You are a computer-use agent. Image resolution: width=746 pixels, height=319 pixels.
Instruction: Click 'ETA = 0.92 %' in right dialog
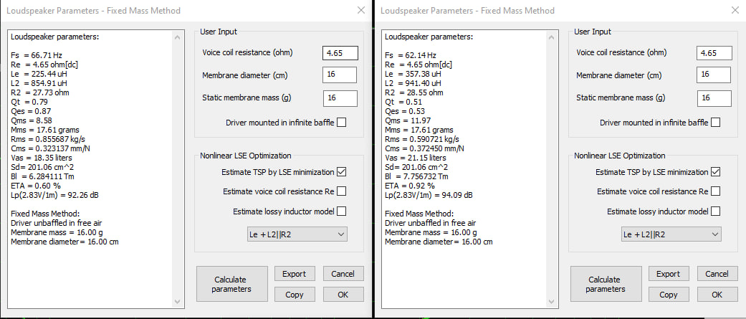pos(410,186)
